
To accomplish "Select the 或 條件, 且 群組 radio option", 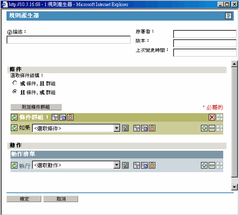I will click(x=15, y=83).
